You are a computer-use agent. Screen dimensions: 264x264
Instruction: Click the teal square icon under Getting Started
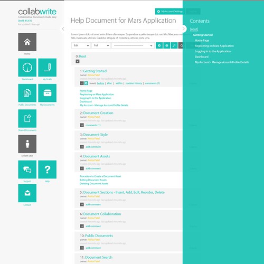point(86,83)
